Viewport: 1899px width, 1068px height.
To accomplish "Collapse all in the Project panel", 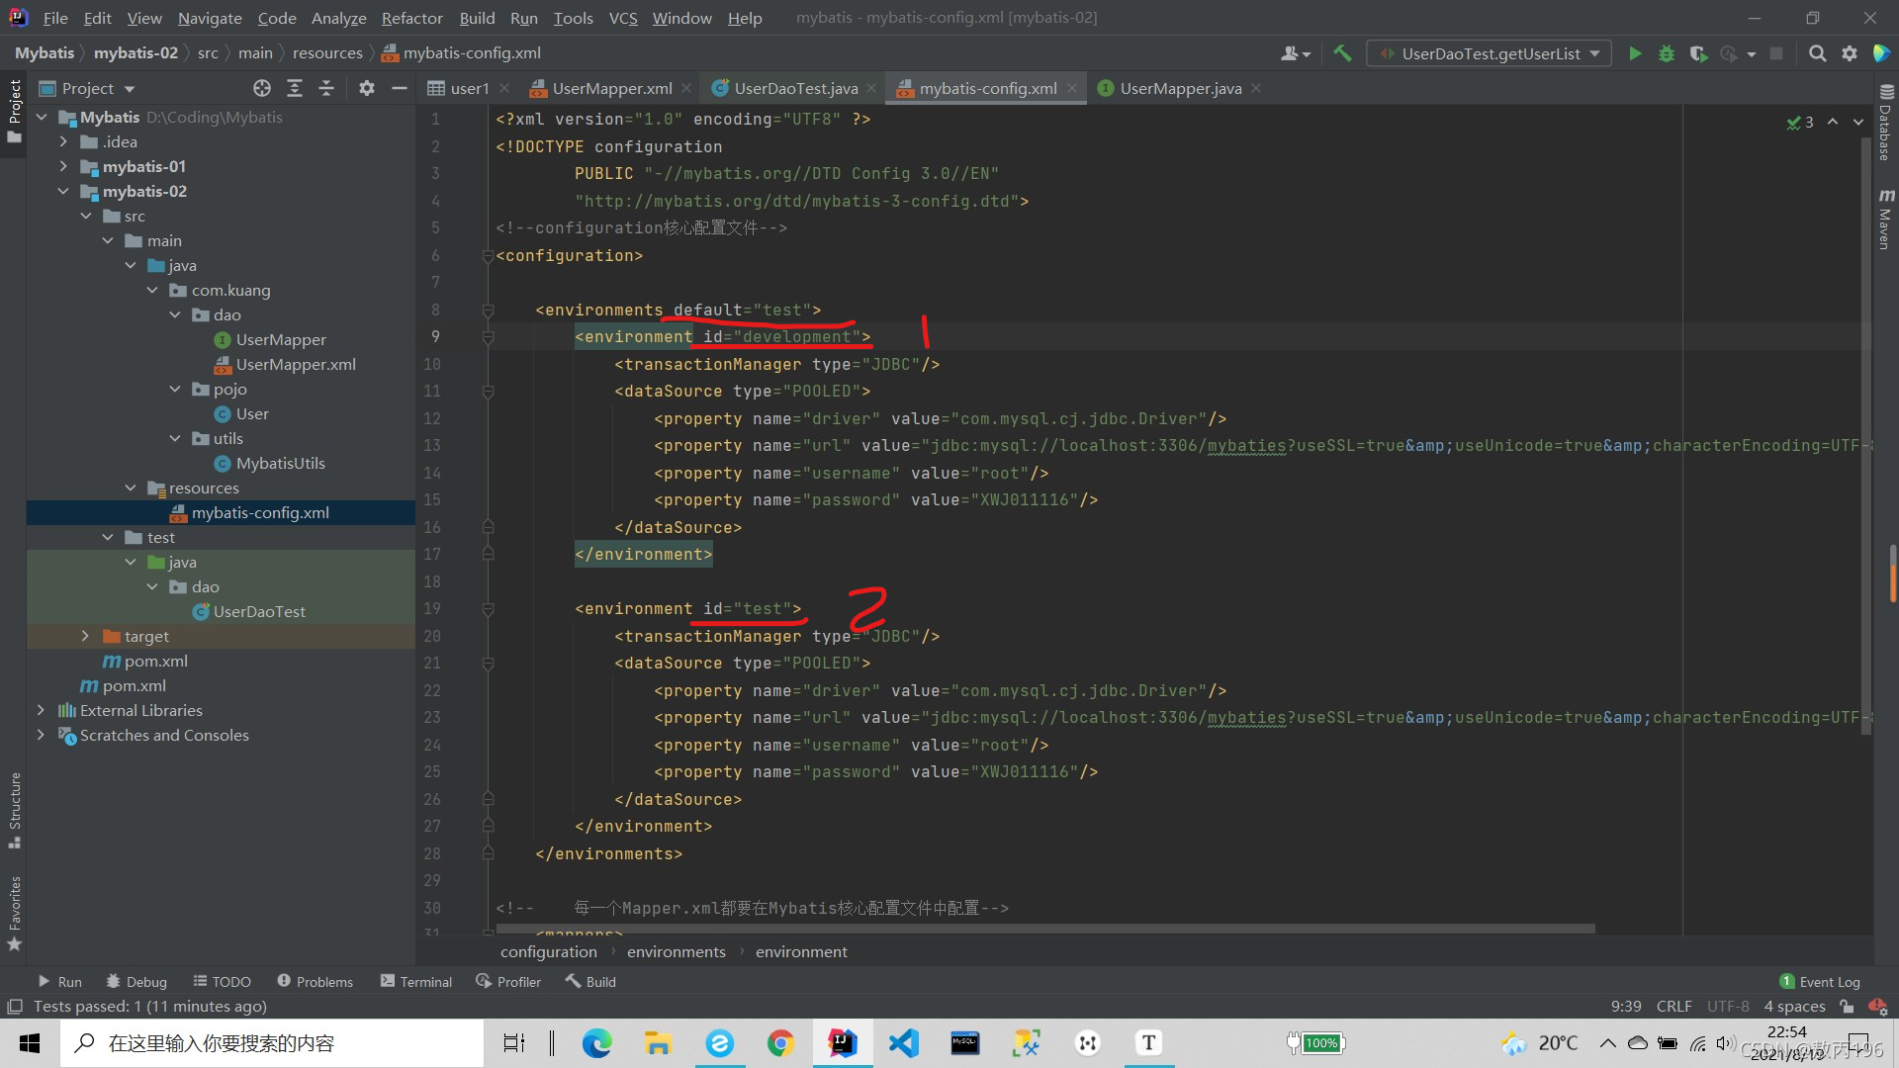I will click(326, 88).
